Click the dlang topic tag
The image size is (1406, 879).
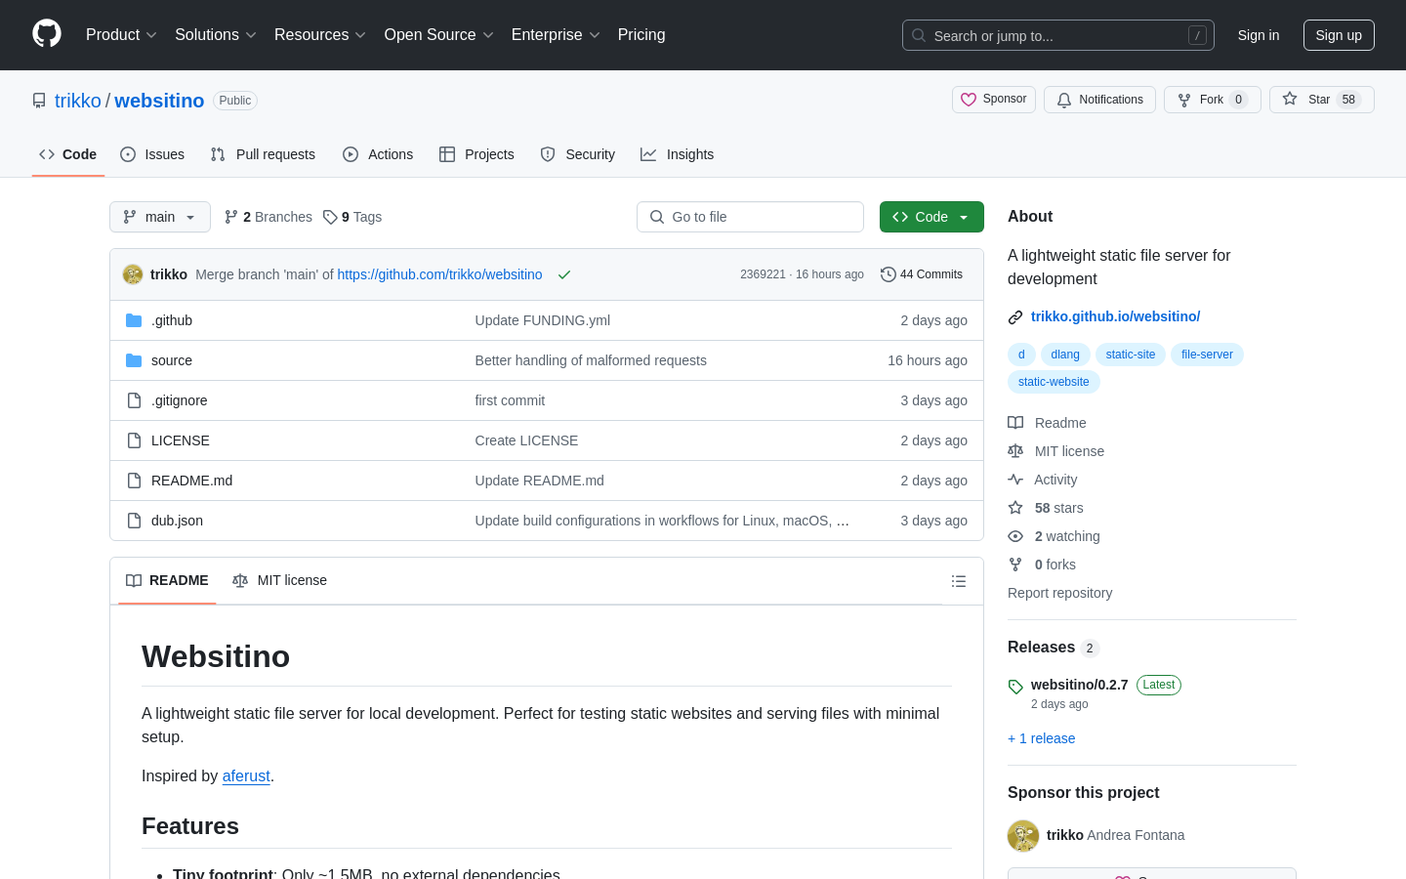1065,355
